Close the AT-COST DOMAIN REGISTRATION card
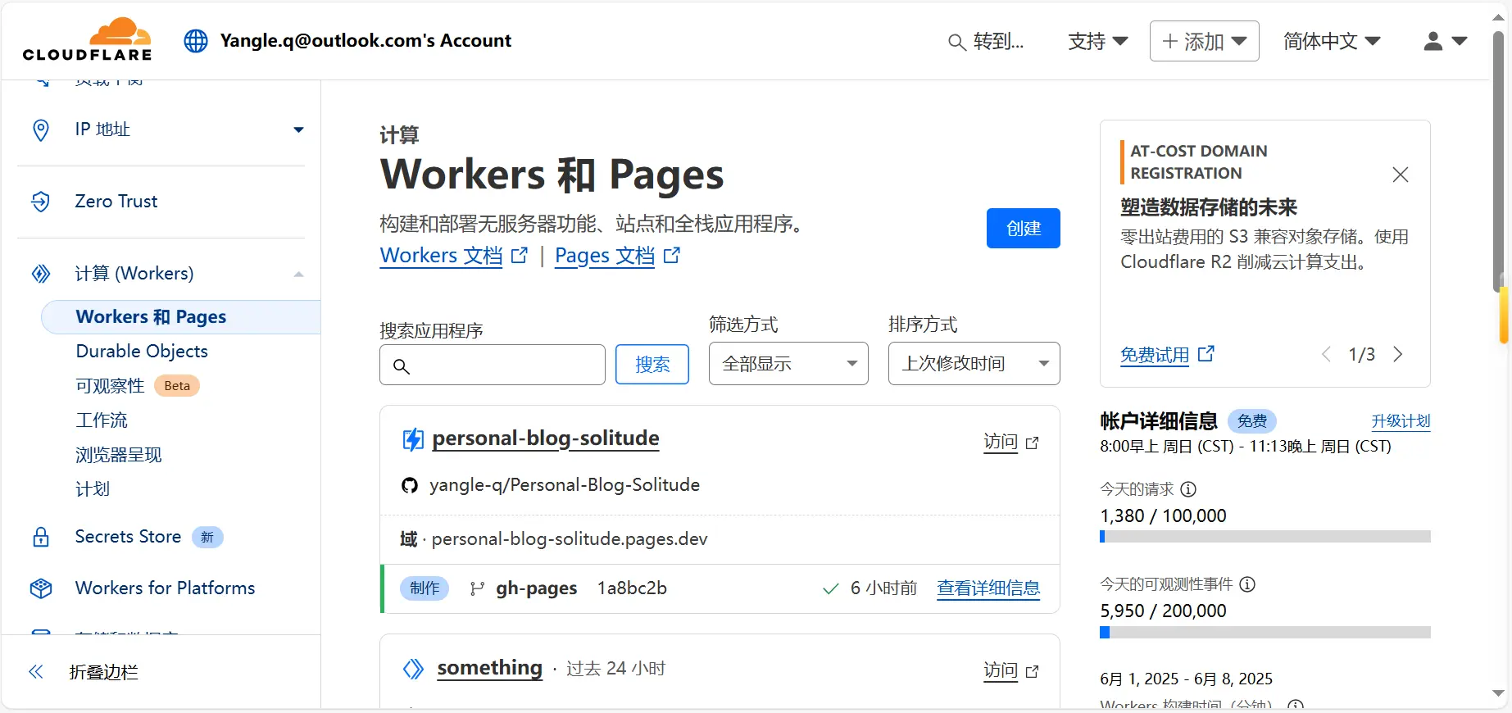Image resolution: width=1512 pixels, height=713 pixels. tap(1401, 175)
